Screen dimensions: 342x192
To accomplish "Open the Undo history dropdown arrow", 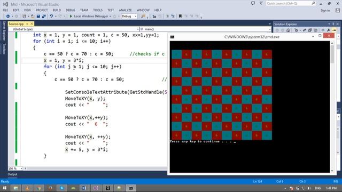I will tap(56, 17).
